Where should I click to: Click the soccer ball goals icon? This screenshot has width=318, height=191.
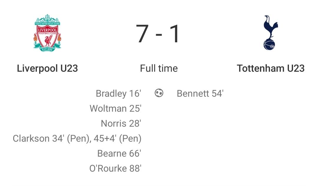click(x=159, y=93)
